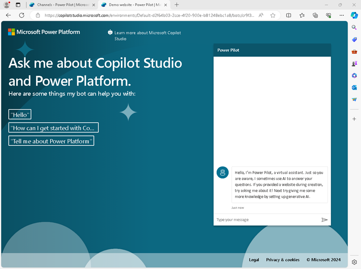Click the bot greeting message bubble

[x=279, y=185]
